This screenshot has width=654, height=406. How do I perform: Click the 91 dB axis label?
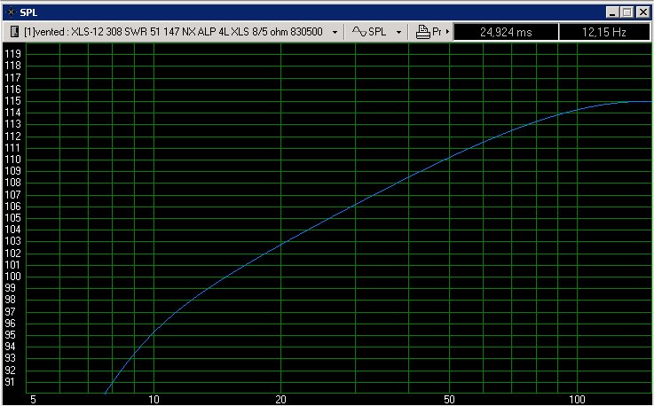point(10,382)
